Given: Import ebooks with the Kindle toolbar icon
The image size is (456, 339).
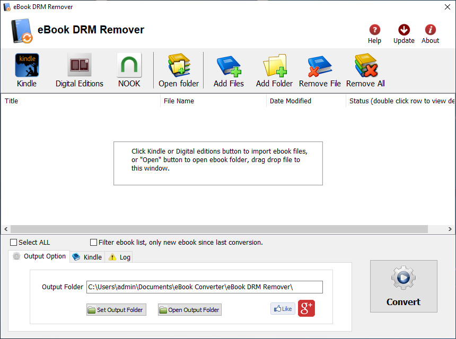Looking at the screenshot, I should click(27, 70).
